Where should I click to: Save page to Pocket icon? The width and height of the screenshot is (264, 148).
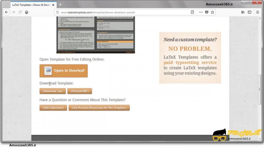click(x=207, y=12)
